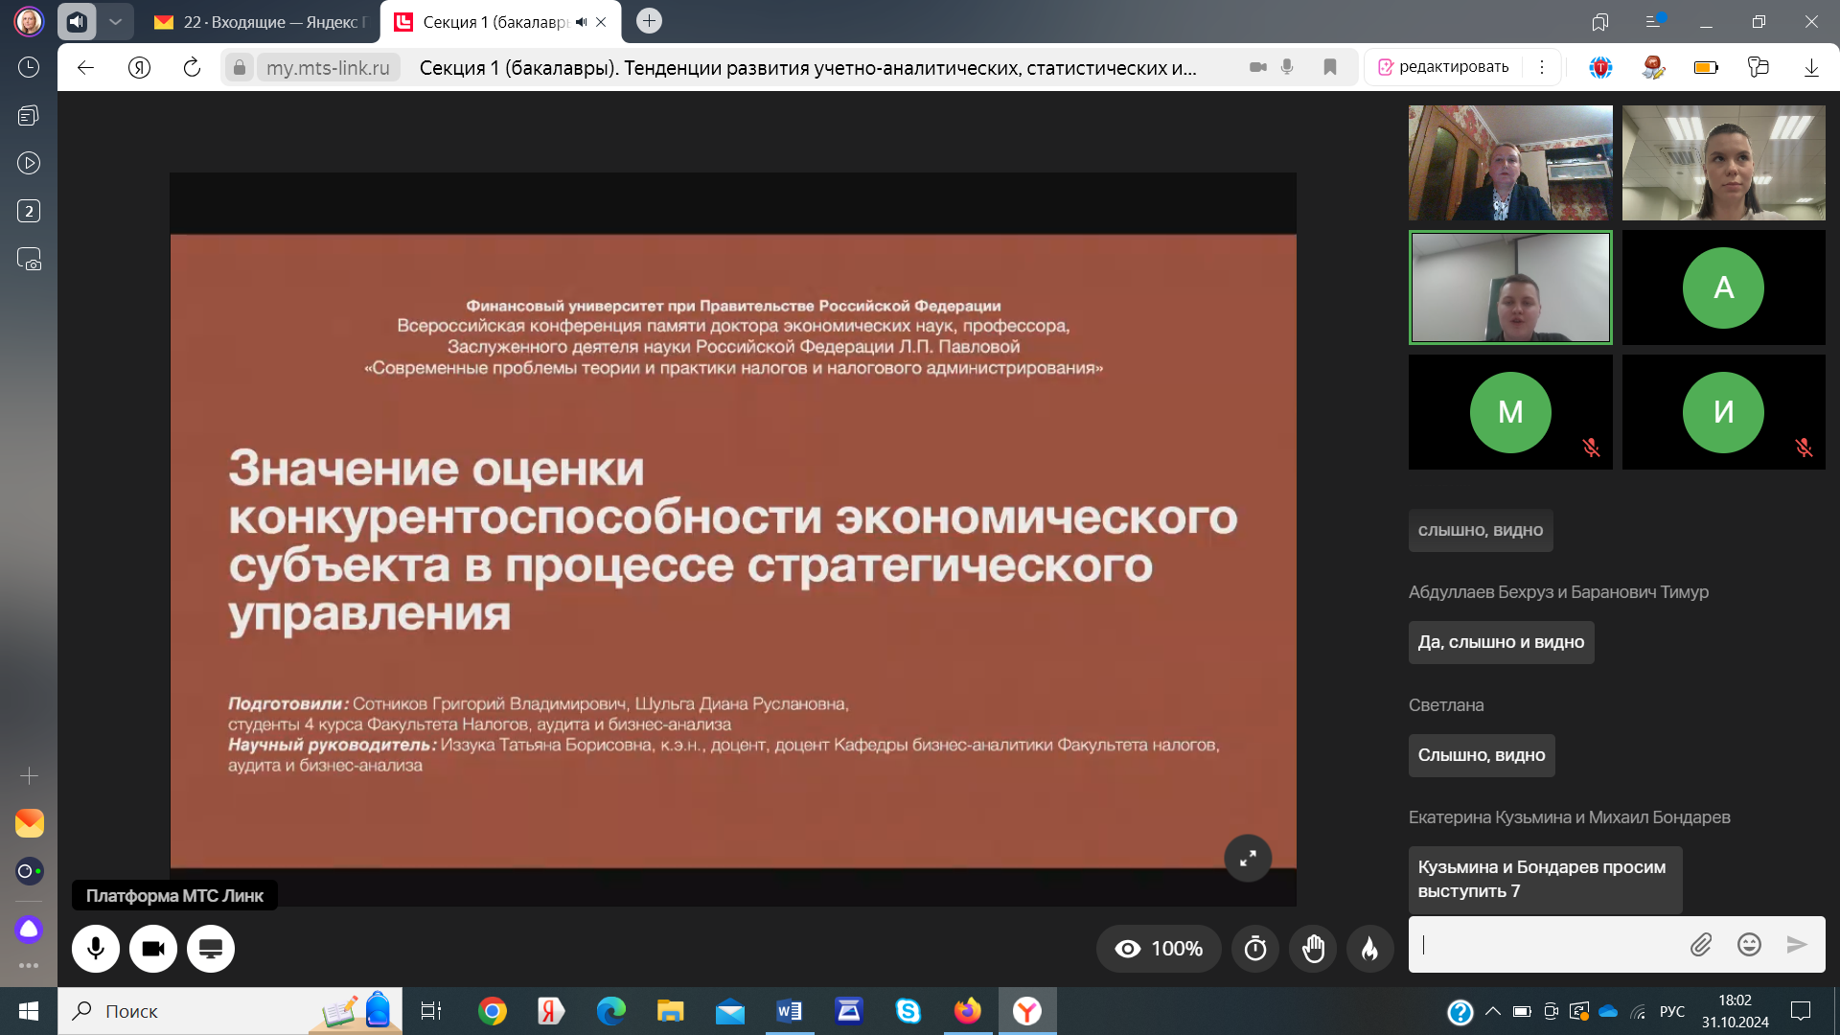The height and width of the screenshot is (1035, 1840).
Task: Select the Секция 1 (бакалавры) tab
Action: point(500,22)
